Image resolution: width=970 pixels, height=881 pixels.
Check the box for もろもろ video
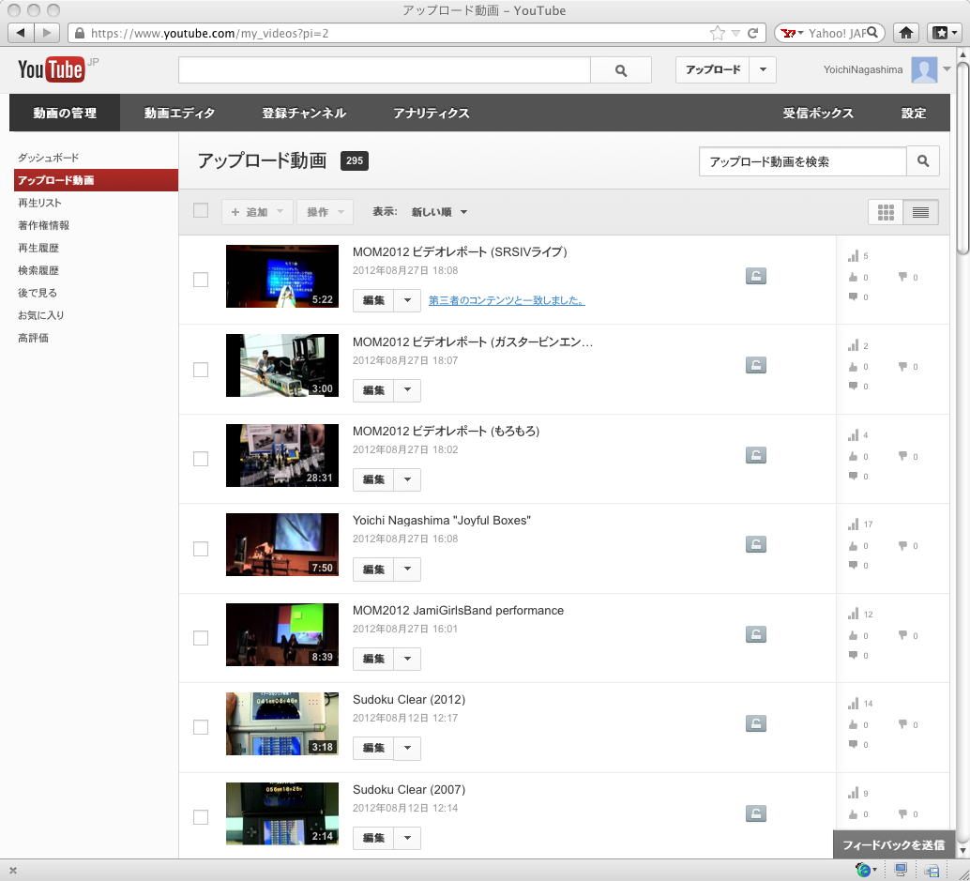(201, 459)
